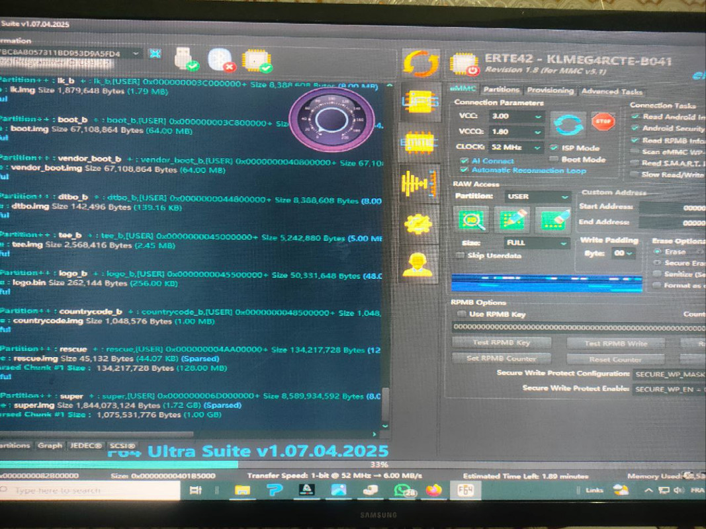
Task: Open the yellow waveform signal tool
Action: pos(419,184)
